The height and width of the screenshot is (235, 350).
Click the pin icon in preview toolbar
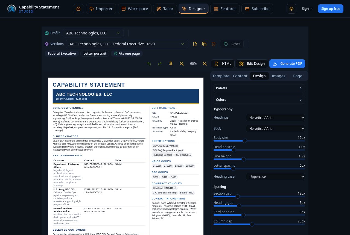pos(171,64)
